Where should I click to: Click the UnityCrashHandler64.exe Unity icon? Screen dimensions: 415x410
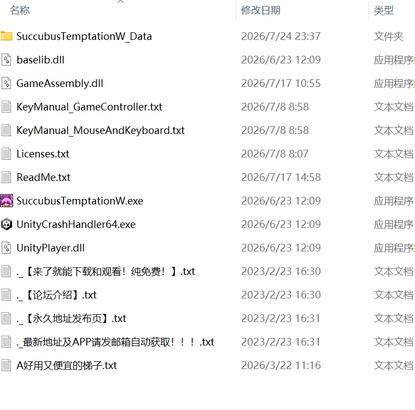click(x=7, y=224)
